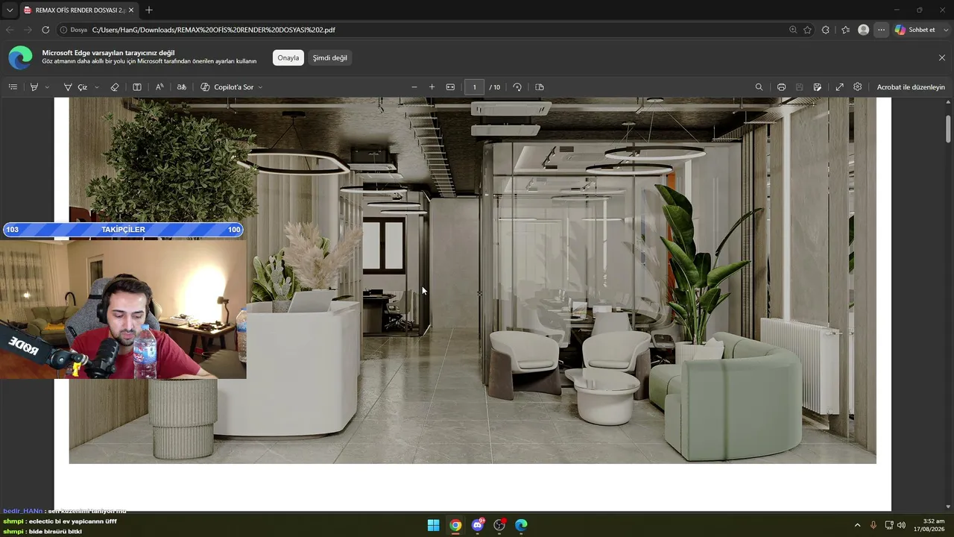
Task: Enter PDF full screen mode
Action: [x=839, y=87]
